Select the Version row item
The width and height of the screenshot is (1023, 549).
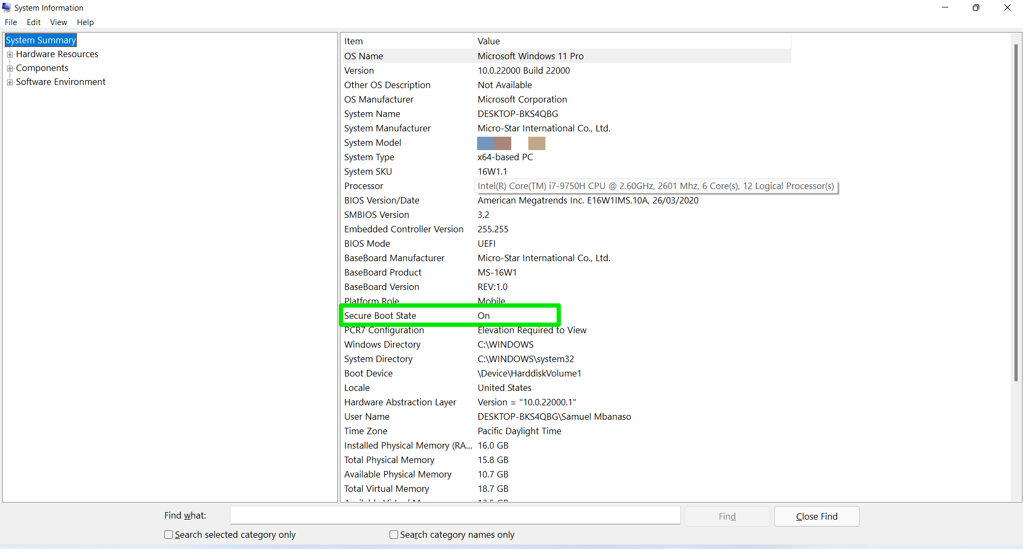click(566, 70)
